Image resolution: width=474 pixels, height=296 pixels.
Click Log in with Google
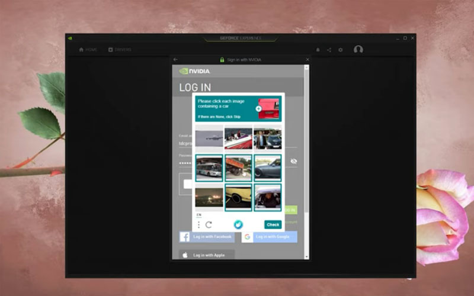point(269,237)
